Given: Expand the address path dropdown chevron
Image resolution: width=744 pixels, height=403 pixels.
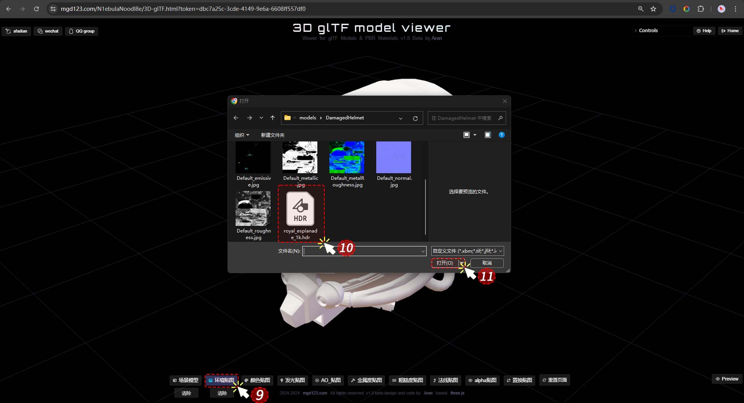Looking at the screenshot, I should (401, 118).
